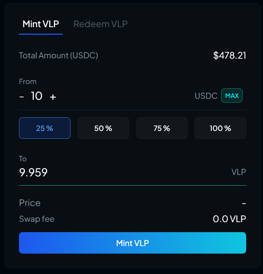Image resolution: width=263 pixels, height=274 pixels.
Task: Click the From amount field showing 10
Action: click(x=36, y=96)
